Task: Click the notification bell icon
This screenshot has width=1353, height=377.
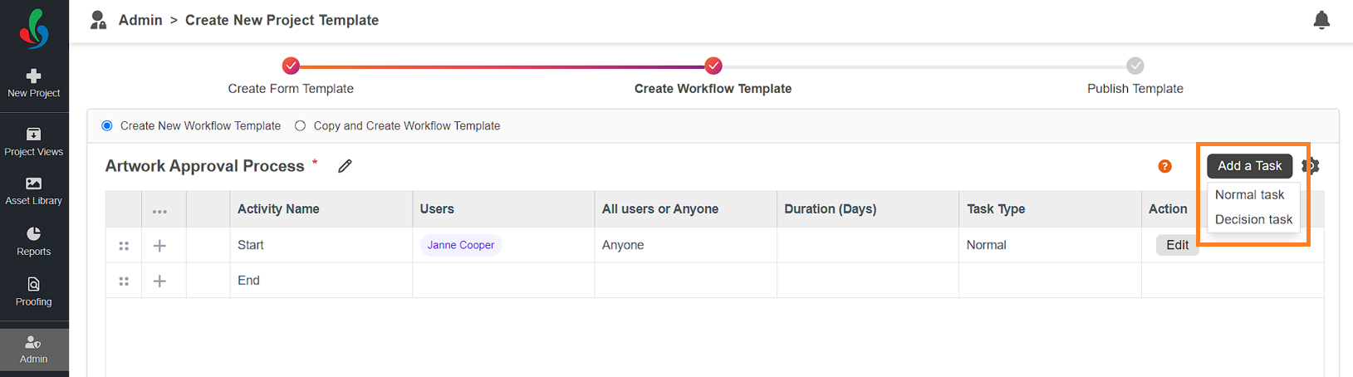Action: (1321, 20)
